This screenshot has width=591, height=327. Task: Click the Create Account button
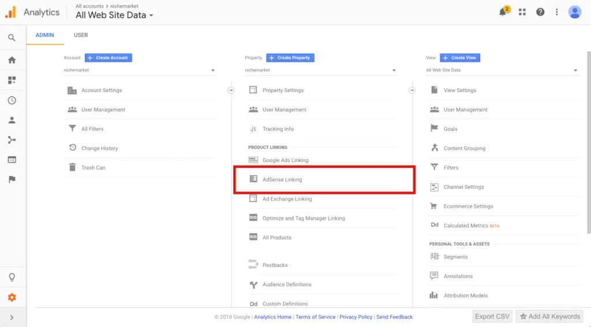tap(108, 58)
